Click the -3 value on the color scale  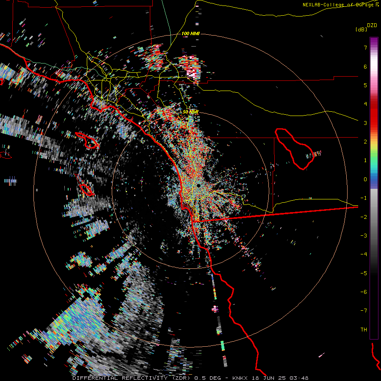[x=364, y=236]
